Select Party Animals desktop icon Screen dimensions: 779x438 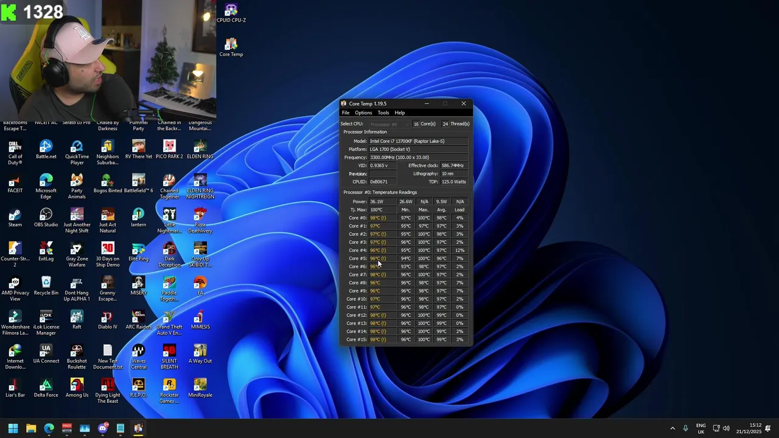tap(77, 187)
